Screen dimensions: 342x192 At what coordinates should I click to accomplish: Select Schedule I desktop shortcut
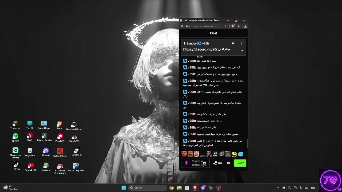click(x=46, y=167)
